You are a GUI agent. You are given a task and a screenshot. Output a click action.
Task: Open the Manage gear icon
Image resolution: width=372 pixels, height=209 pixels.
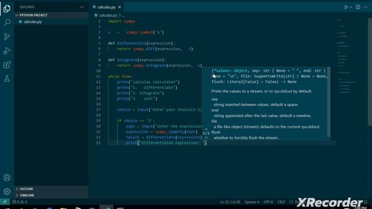[7, 191]
